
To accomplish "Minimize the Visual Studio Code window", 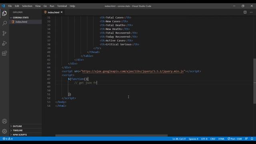I will (x=234, y=6).
